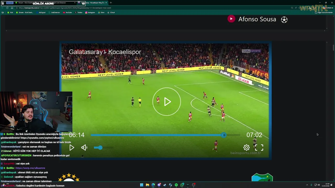335x188 pixels.
Task: Open the Twitter bookmark
Action: click(x=79, y=13)
